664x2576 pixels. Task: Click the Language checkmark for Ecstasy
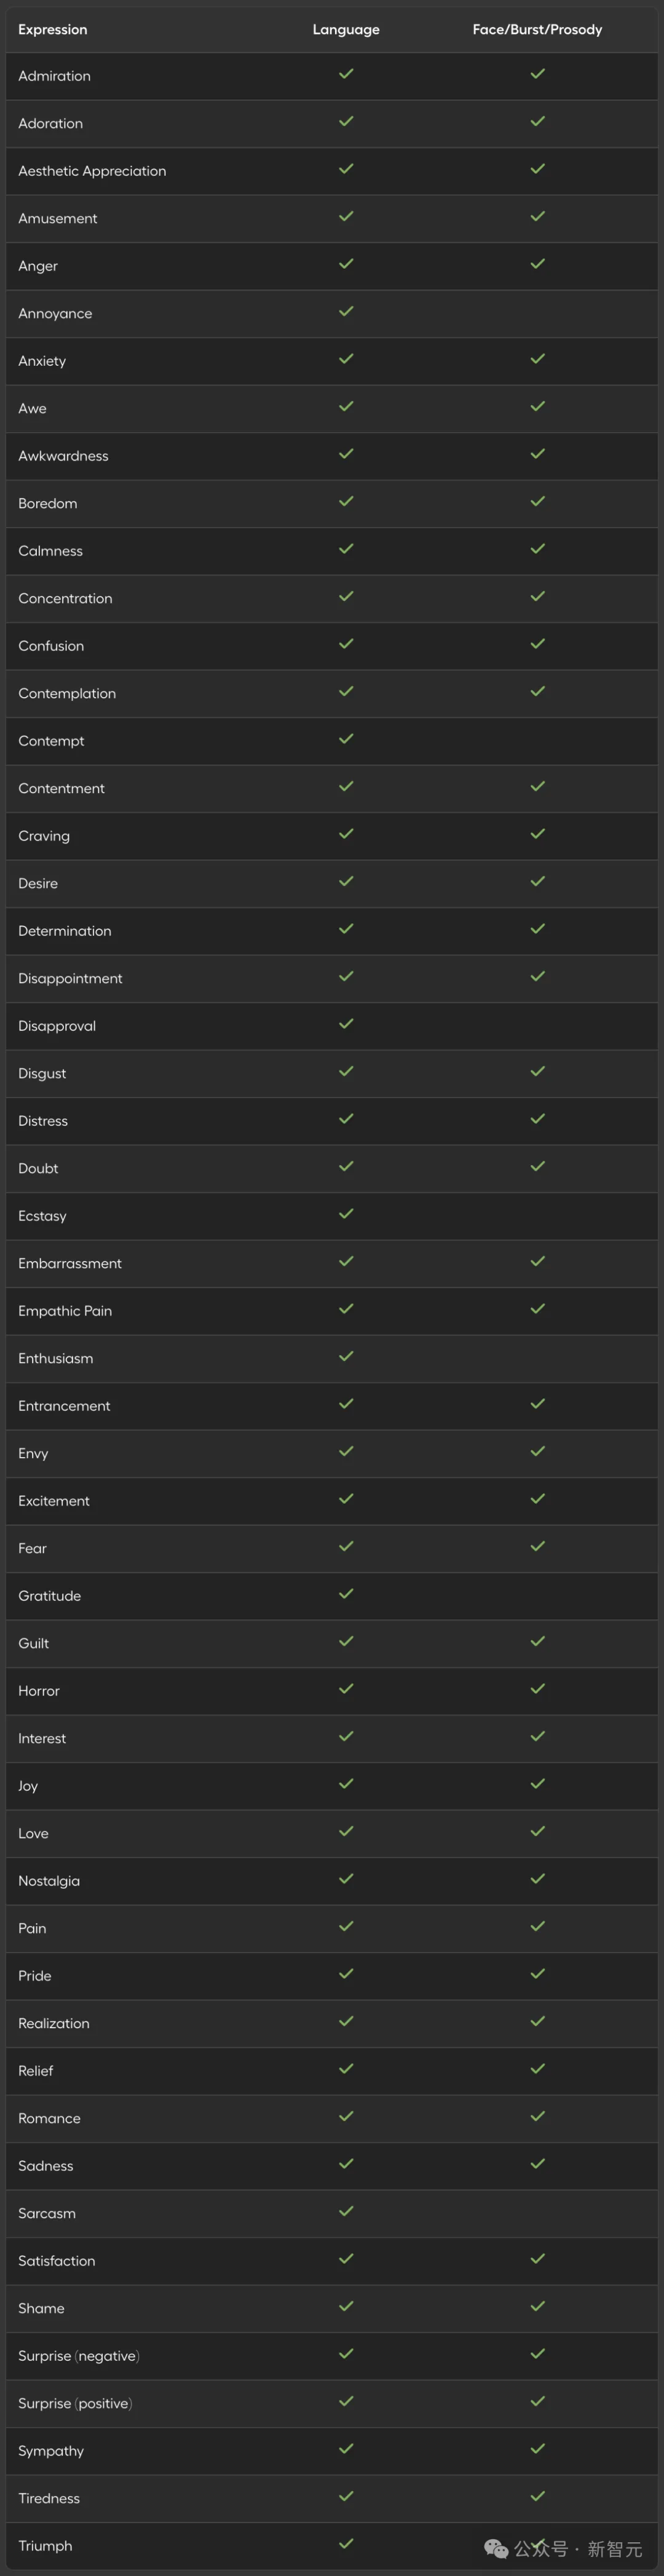tap(346, 1214)
